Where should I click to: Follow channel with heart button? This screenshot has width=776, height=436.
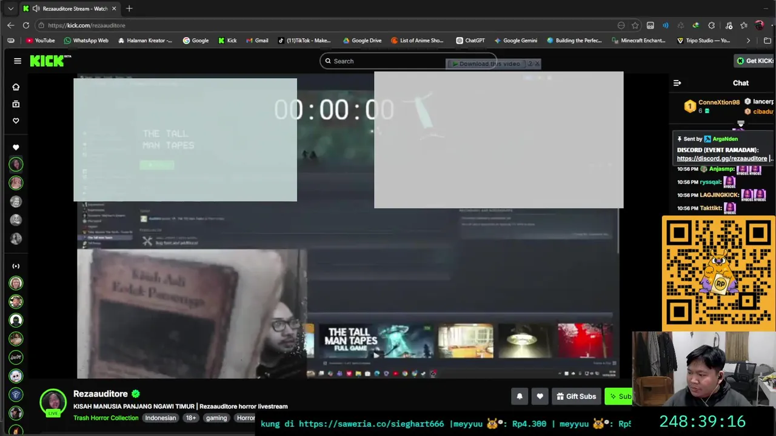[x=540, y=397]
